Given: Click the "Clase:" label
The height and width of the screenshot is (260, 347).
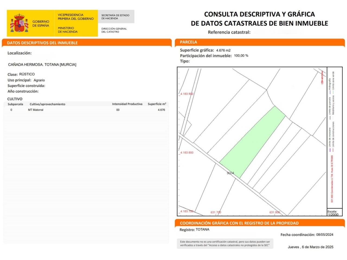Looking at the screenshot, I should [x=13, y=74].
